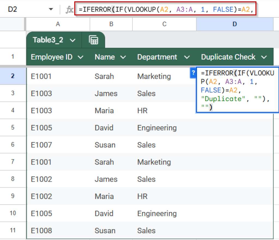This screenshot has width=279, height=240.
Task: Click the fx function icon
Action: click(x=69, y=9)
